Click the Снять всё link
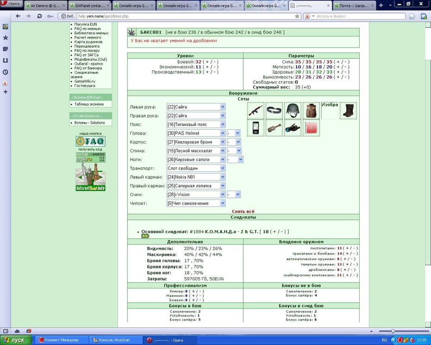Image resolution: width=431 pixels, height=345 pixels. (x=243, y=211)
